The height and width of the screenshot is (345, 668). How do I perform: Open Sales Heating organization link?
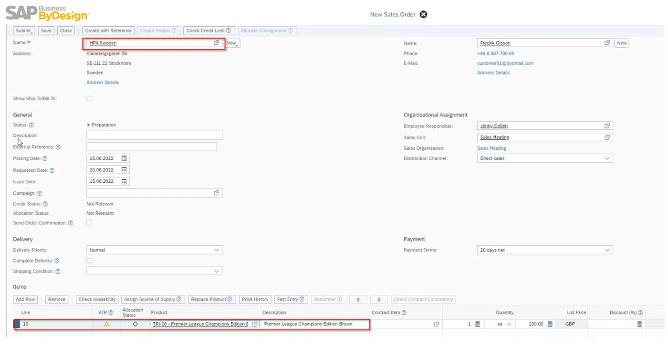pos(491,148)
